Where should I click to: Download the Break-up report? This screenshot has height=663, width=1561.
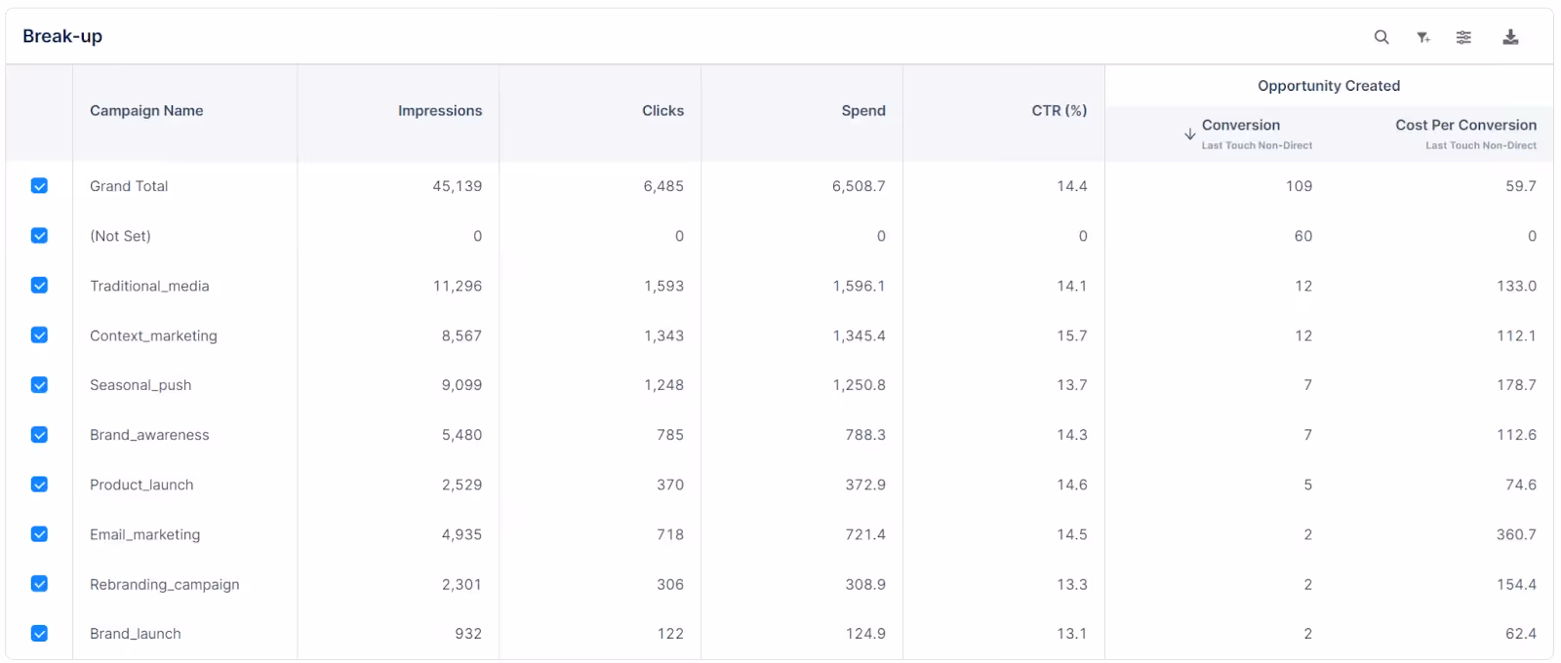tap(1510, 36)
